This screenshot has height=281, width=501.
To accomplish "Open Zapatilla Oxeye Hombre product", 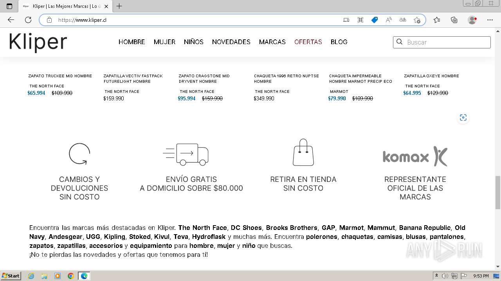I will click(431, 76).
